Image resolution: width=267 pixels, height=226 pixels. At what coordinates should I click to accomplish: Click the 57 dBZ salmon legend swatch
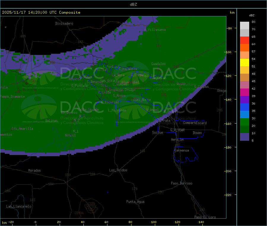click(x=244, y=55)
